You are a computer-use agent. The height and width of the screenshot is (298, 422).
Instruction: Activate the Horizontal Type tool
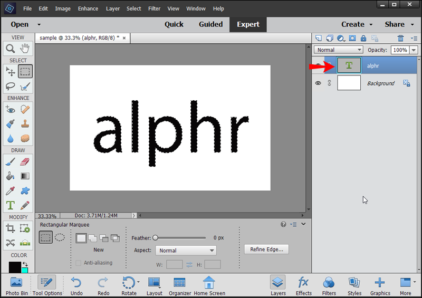pos(10,205)
